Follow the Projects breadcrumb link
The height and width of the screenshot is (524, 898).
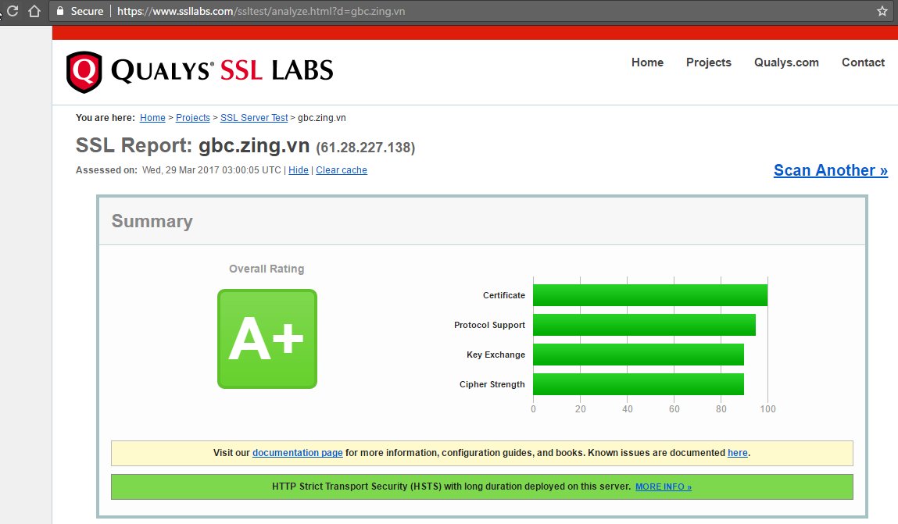click(192, 118)
